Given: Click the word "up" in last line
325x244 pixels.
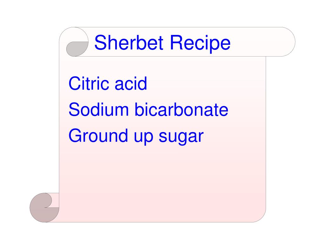Looking at the screenshot, I should point(143,137).
